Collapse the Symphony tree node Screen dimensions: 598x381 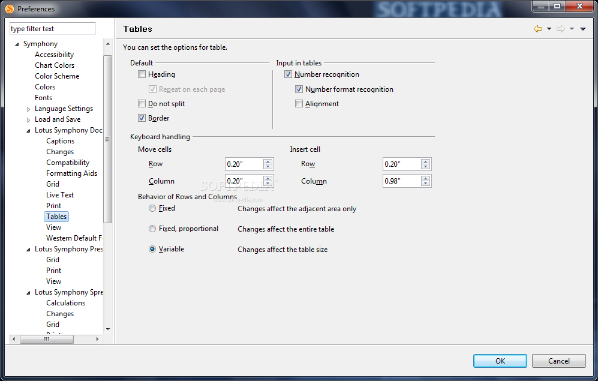[17, 44]
